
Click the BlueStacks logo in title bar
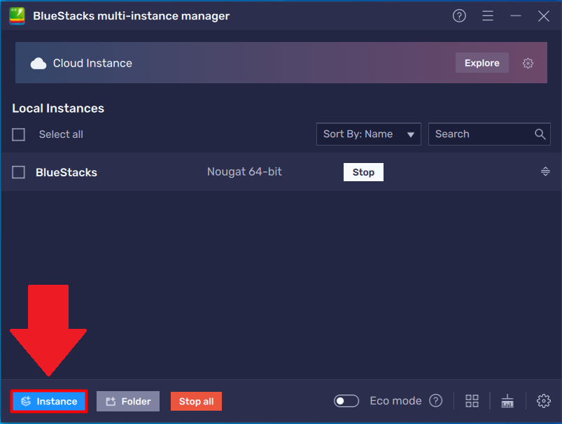click(x=17, y=16)
